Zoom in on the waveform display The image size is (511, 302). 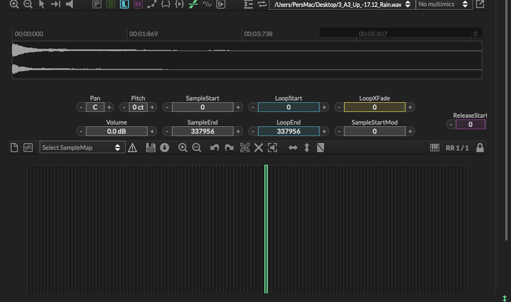coord(14,4)
